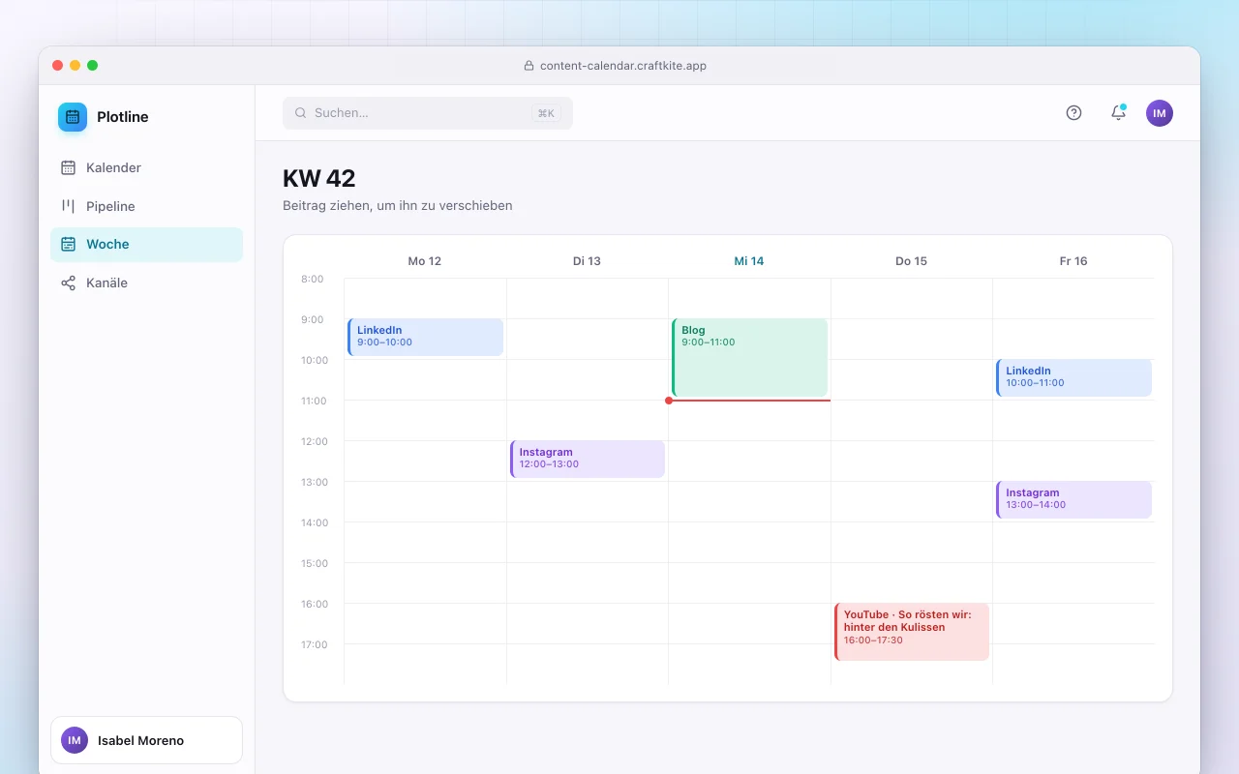Screen dimensions: 1239x774
Task: Open the Blog 9:00–11:00 entry
Action: point(749,357)
